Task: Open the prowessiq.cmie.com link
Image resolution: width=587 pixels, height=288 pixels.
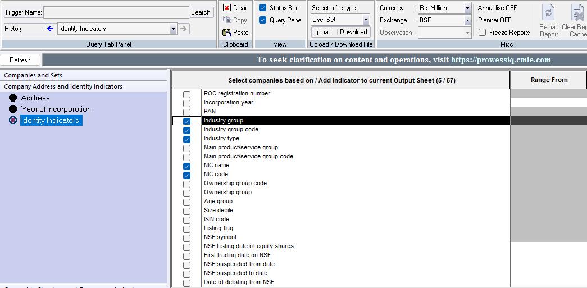Action: pyautogui.click(x=501, y=60)
